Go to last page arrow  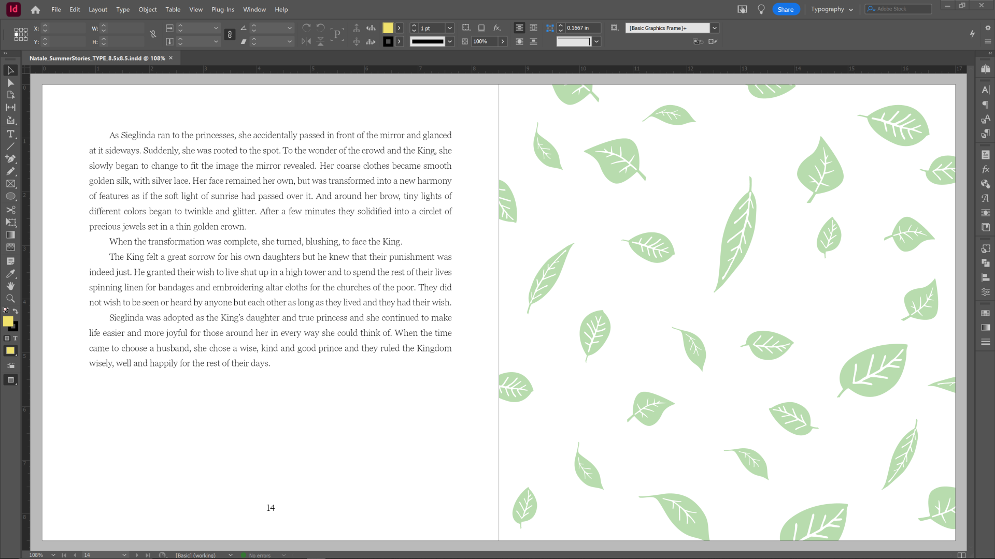point(148,555)
